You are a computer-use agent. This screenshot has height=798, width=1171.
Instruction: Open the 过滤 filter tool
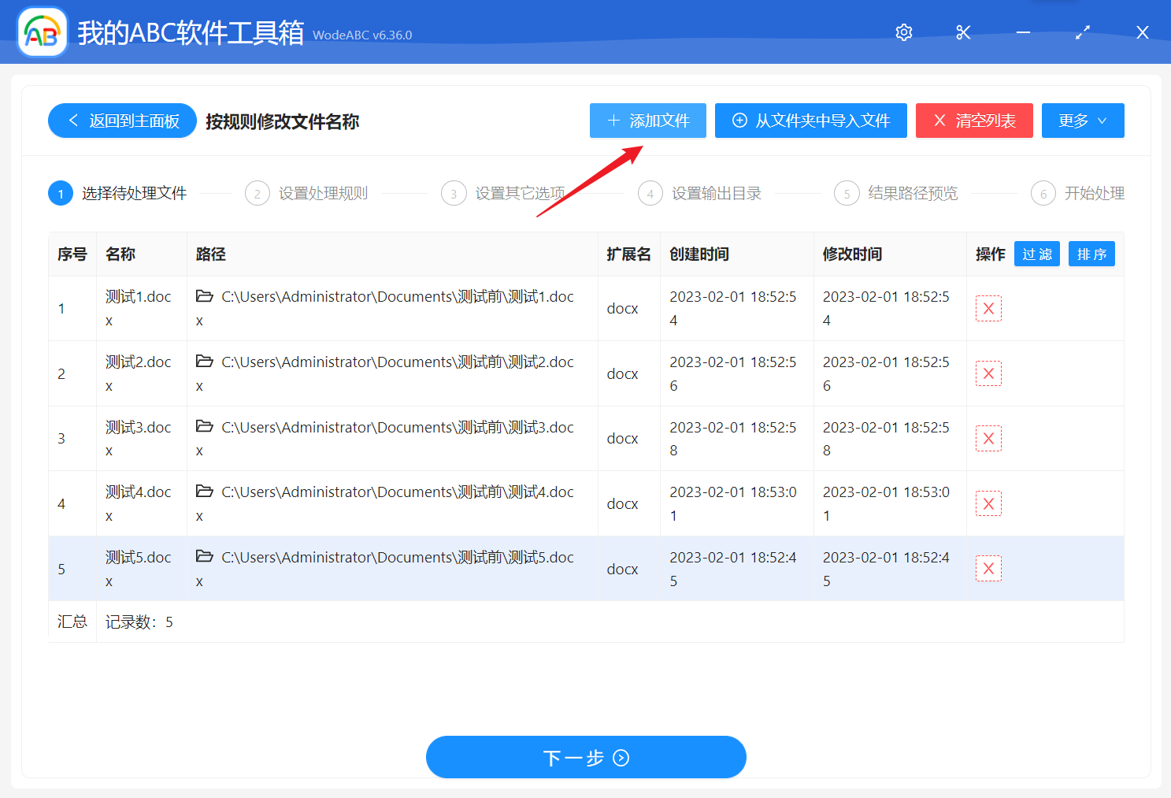point(1036,254)
